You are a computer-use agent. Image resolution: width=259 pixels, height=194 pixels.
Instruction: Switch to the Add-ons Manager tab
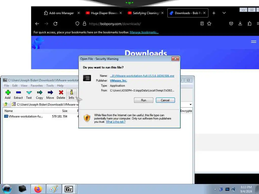click(x=59, y=13)
